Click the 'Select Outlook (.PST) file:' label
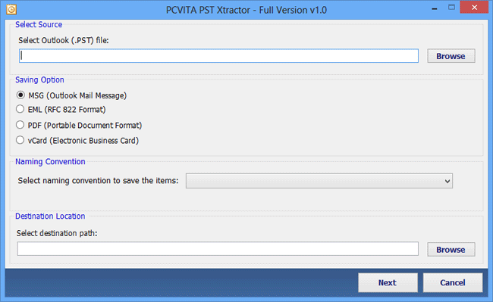Image resolution: width=493 pixels, height=302 pixels. 64,40
